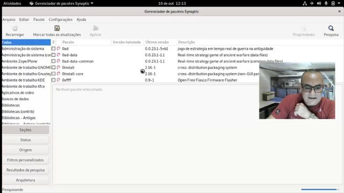Select the first Administração do sistema section

pyautogui.click(x=26, y=49)
